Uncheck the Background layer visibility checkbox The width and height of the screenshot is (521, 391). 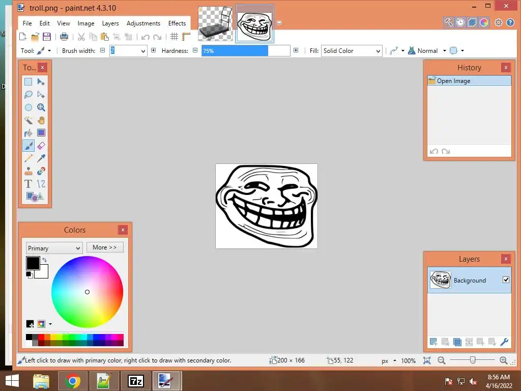[506, 280]
